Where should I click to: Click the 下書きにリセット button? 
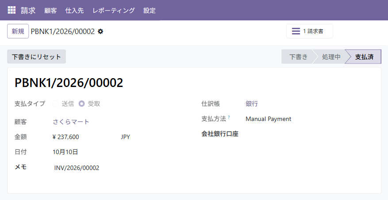pos(36,57)
